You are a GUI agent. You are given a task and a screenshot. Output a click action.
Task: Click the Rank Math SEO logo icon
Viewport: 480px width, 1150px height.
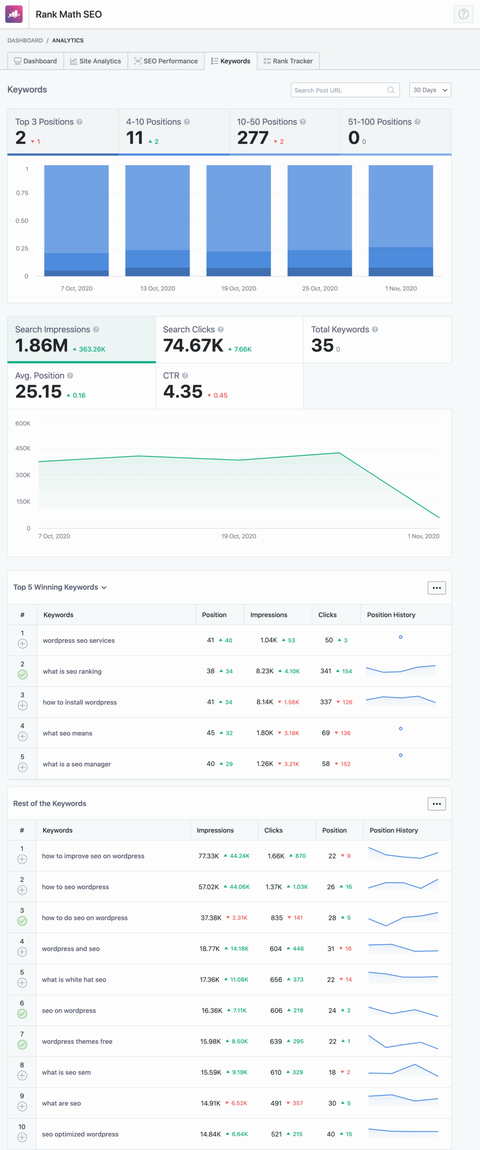pos(14,14)
